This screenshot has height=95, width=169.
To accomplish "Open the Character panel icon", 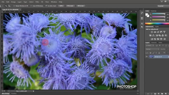I will pos(142,23).
